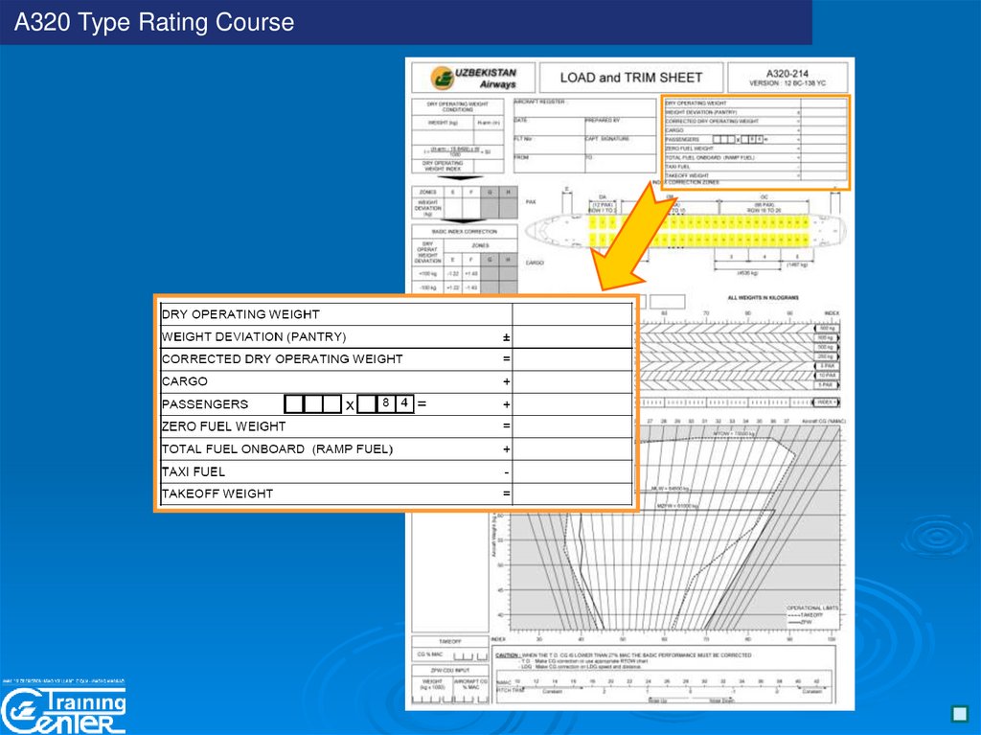Select the ZERO FUEL WEIGHT label in the enlarged table
This screenshot has height=735, width=981.
click(x=224, y=426)
